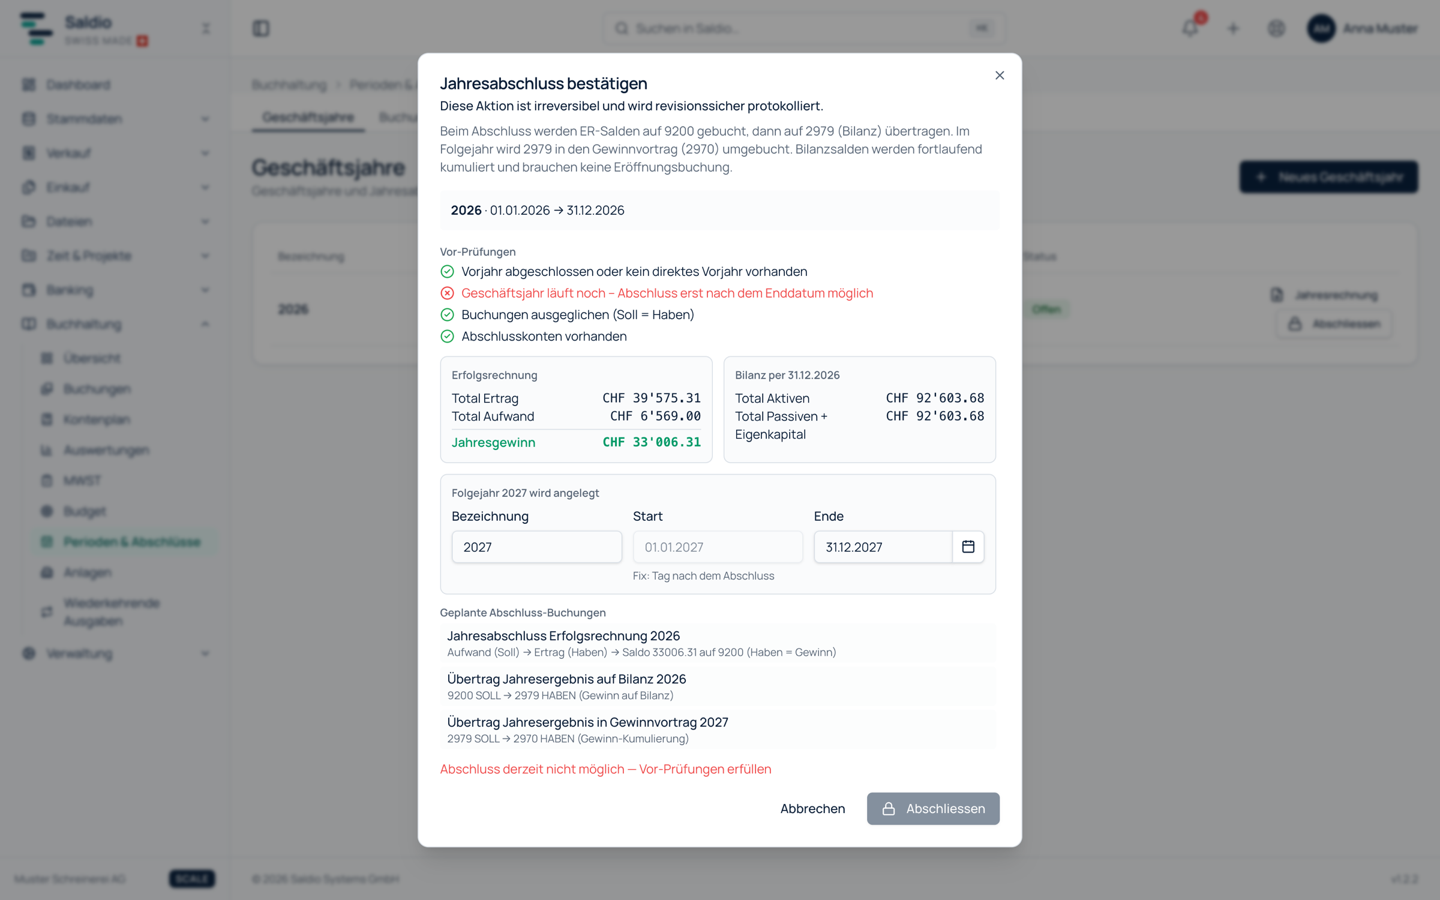Open MWST in the sidebar
The width and height of the screenshot is (1440, 900).
125,481
